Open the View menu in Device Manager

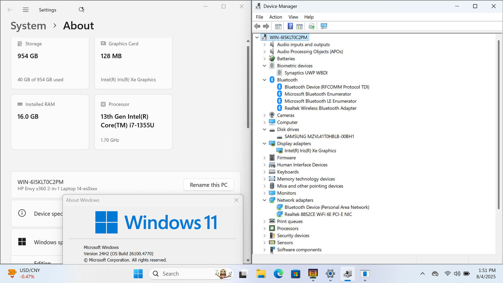pos(293,17)
